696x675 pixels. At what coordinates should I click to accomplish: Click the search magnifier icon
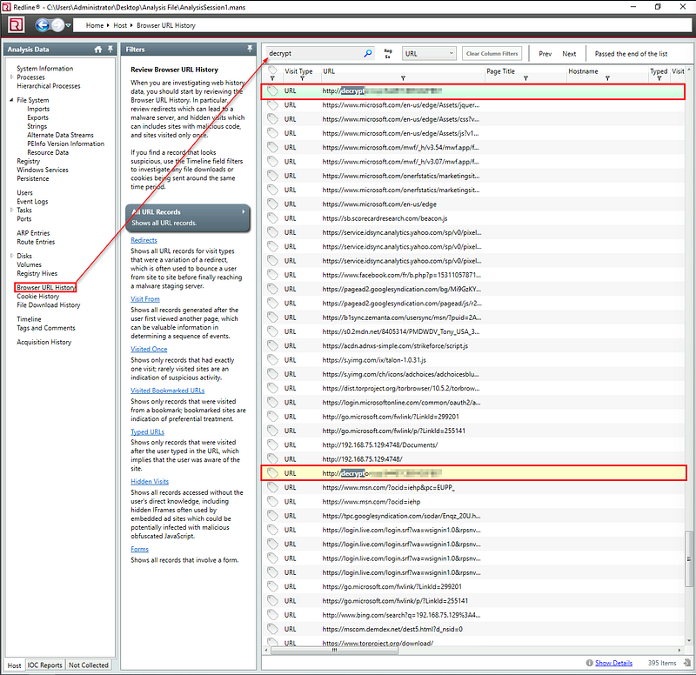367,53
